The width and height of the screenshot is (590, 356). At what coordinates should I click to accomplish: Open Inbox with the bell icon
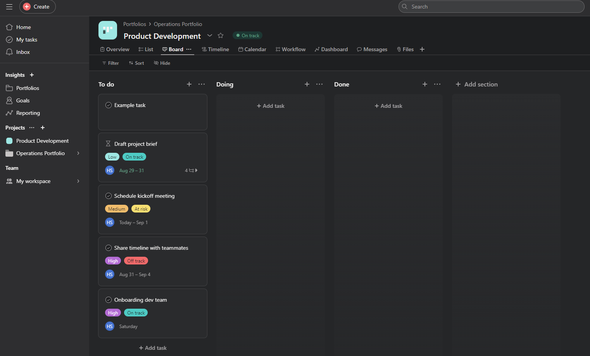[x=9, y=52]
